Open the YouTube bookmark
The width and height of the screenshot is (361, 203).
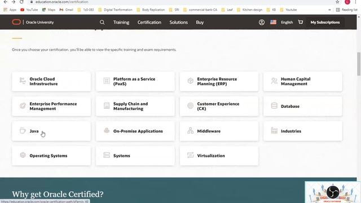click(x=29, y=10)
